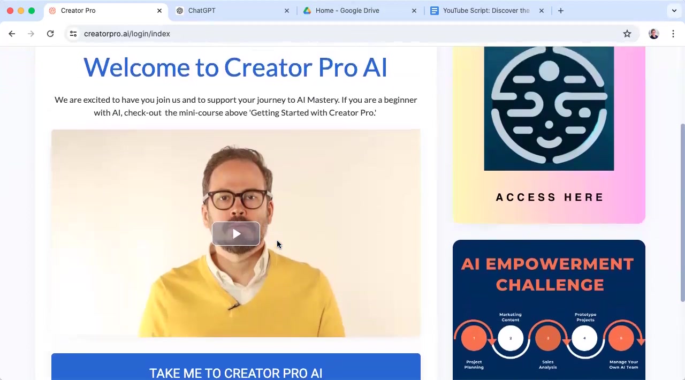Reload the current page
Screen dimensions: 685x380
[50, 34]
